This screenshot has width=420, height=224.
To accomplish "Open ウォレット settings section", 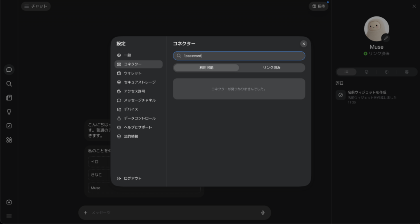I will point(139,73).
